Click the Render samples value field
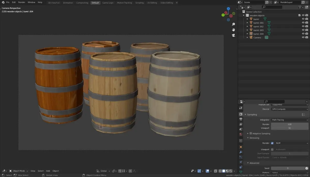 (x=289, y=124)
